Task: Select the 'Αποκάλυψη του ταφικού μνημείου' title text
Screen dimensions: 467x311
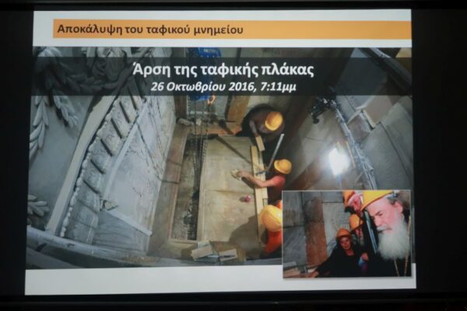Action: point(149,30)
